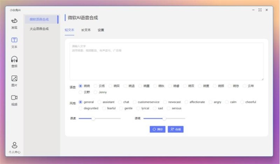The height and width of the screenshot is (164, 280).
Task: Open 个人中心 user profile icon
Action: click(14, 145)
